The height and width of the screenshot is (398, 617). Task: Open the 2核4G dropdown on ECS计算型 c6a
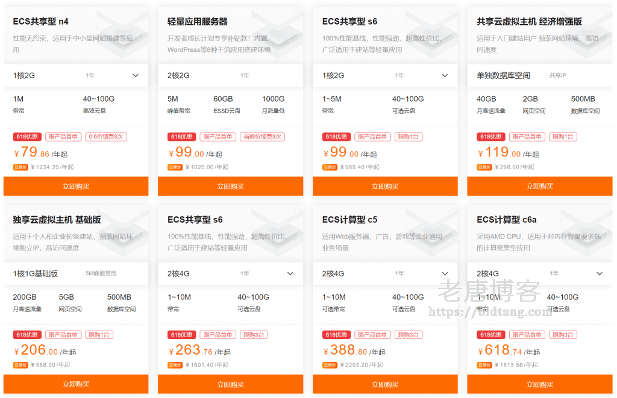(x=599, y=273)
